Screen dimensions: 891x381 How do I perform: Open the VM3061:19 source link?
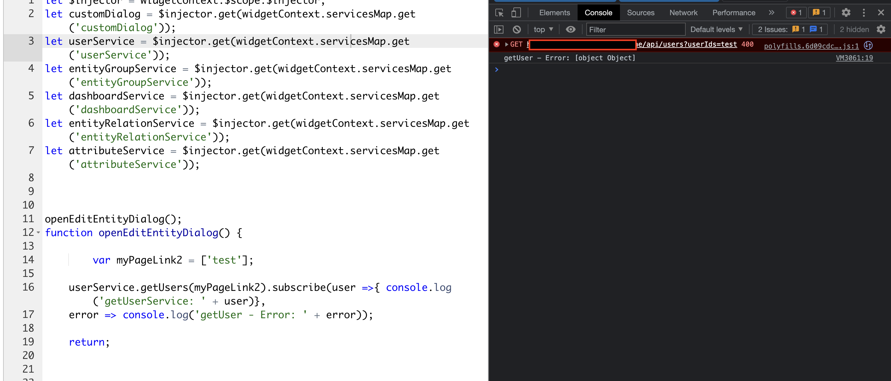(x=854, y=58)
